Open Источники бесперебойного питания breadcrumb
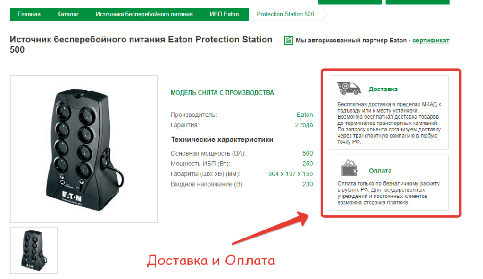 point(144,14)
